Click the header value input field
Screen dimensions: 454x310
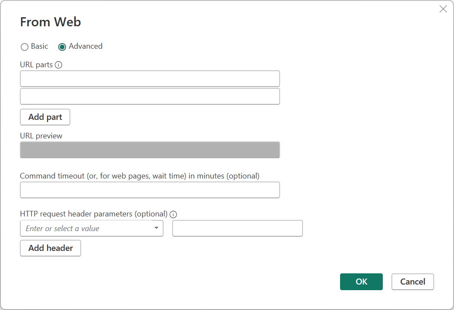(x=237, y=228)
